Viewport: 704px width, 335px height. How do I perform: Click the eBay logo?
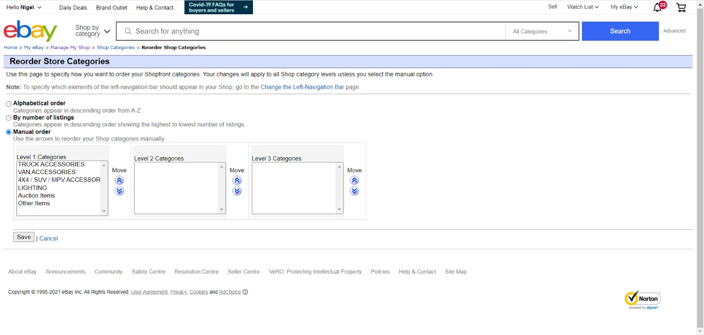coord(30,31)
